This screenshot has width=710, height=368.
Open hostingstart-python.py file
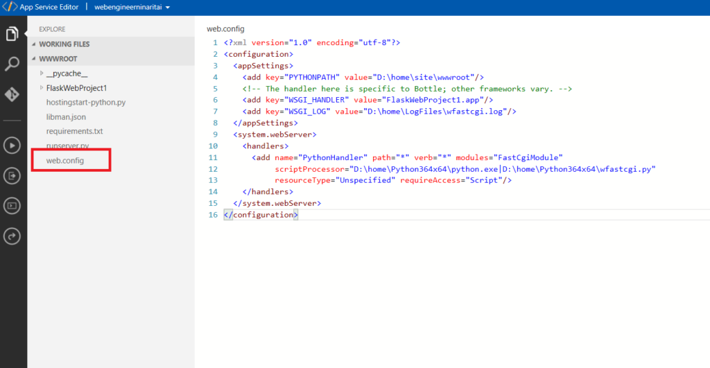coord(86,103)
